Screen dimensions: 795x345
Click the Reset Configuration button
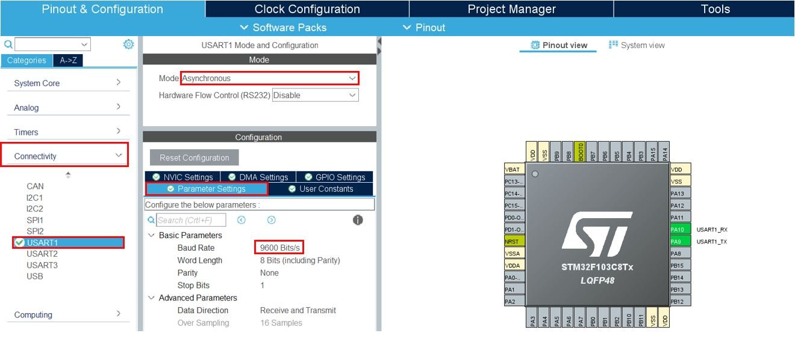click(x=194, y=157)
